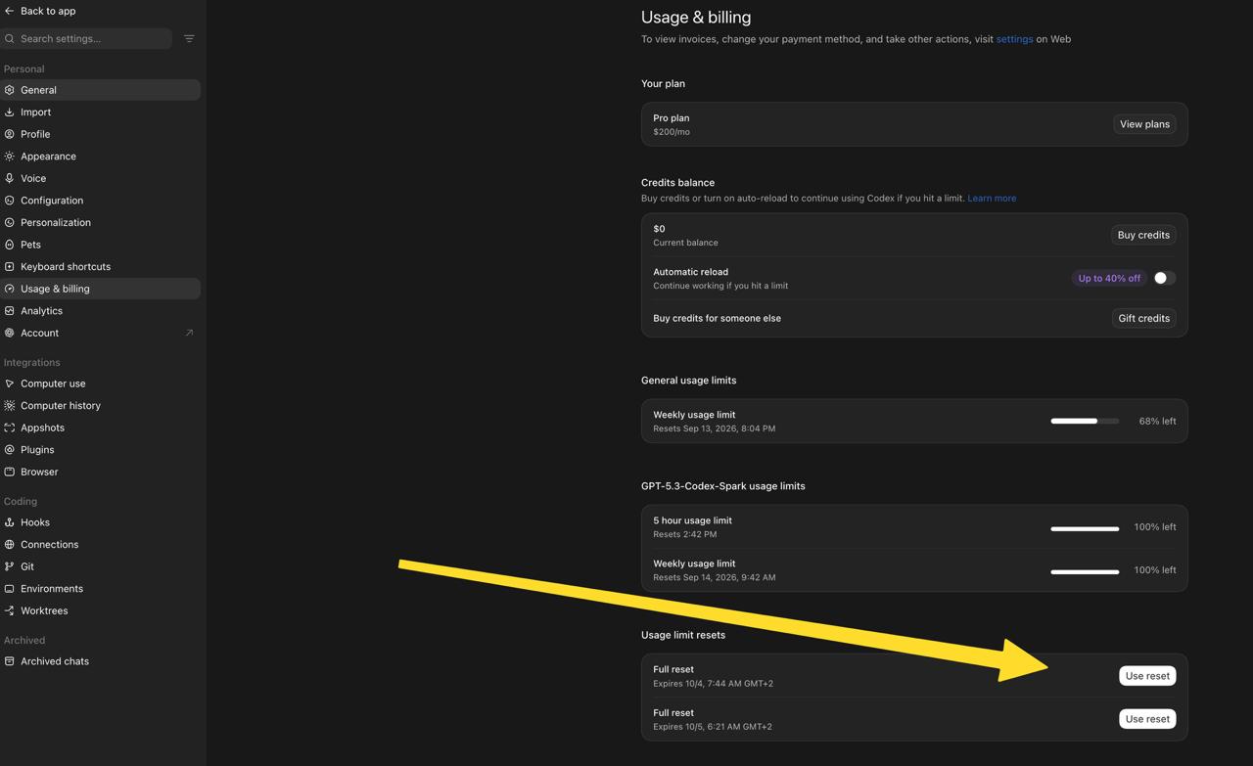1253x766 pixels.
Task: Click the View plans button
Action: tap(1144, 124)
